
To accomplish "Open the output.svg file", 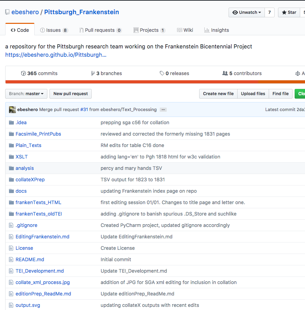I will [x=28, y=305].
